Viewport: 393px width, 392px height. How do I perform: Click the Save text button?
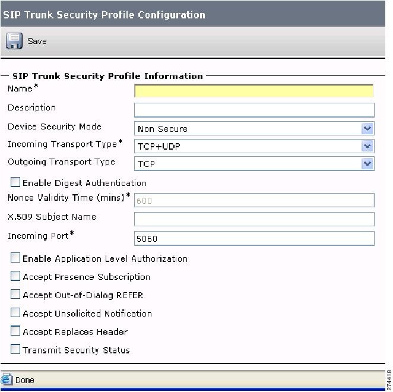[37, 41]
